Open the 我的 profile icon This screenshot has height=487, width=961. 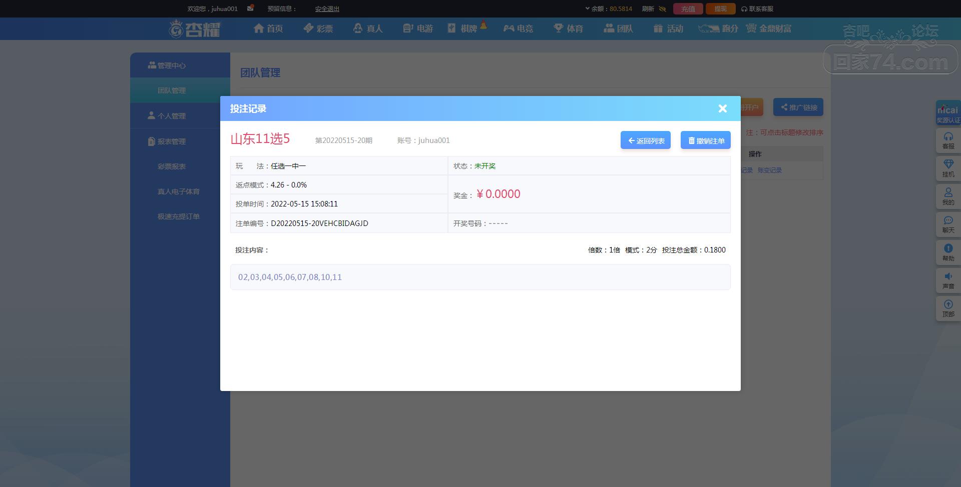[x=948, y=192]
